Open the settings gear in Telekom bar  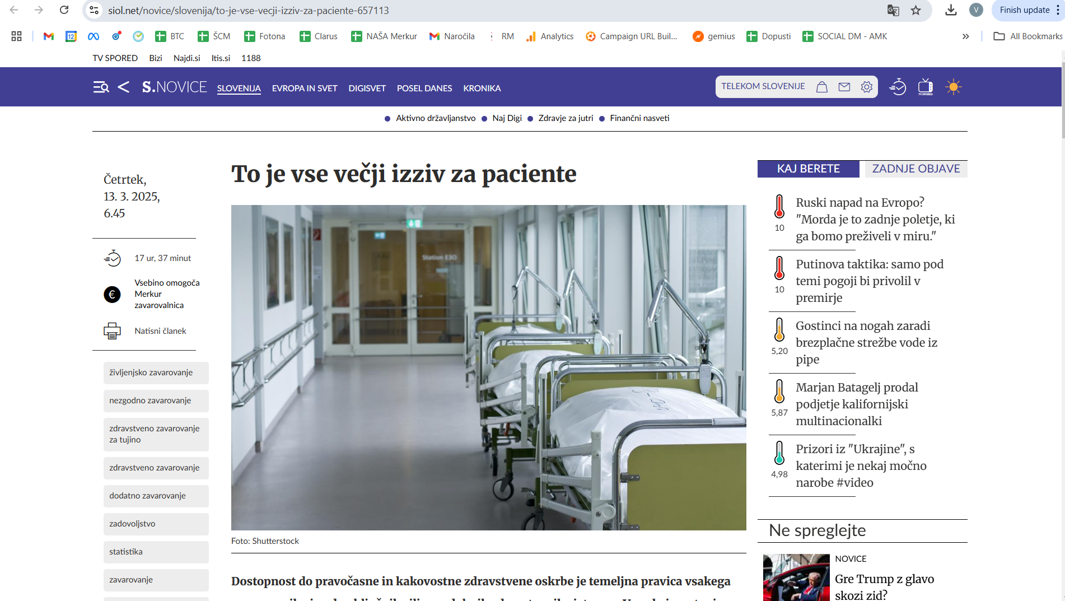click(x=866, y=87)
